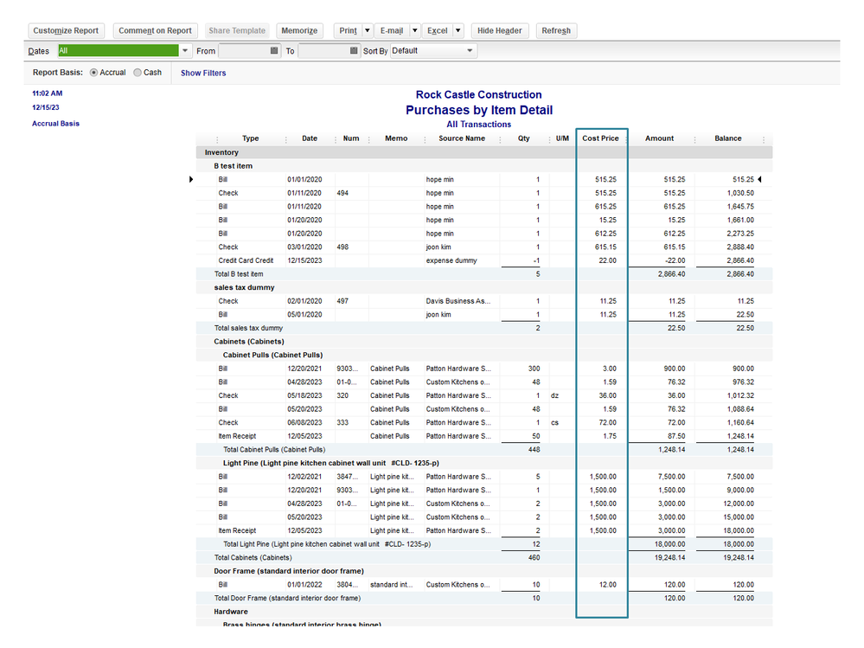The width and height of the screenshot is (864, 648).
Task: Click the Comment on Report button
Action: pyautogui.click(x=155, y=30)
